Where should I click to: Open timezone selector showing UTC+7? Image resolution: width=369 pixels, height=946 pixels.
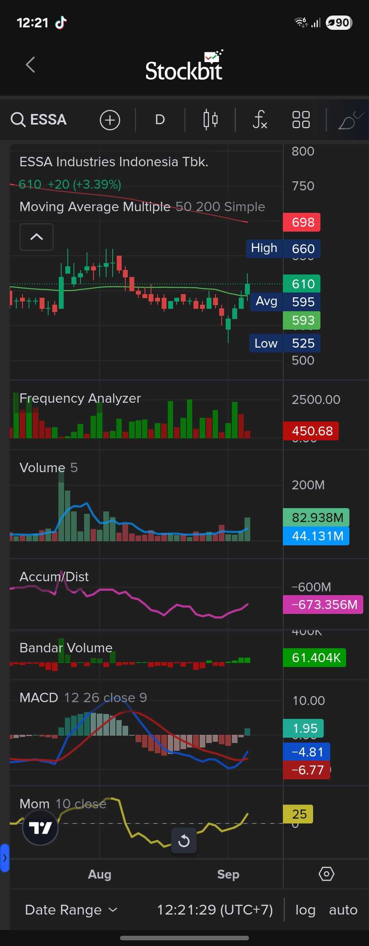(215, 910)
